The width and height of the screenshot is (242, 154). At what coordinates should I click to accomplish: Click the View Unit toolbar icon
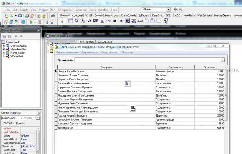pyautogui.click(x=6, y=22)
